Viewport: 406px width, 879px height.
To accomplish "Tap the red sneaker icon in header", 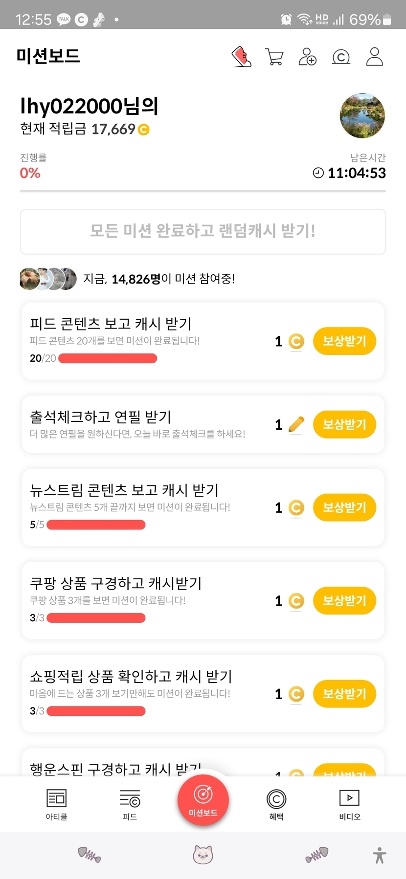I will (x=241, y=57).
